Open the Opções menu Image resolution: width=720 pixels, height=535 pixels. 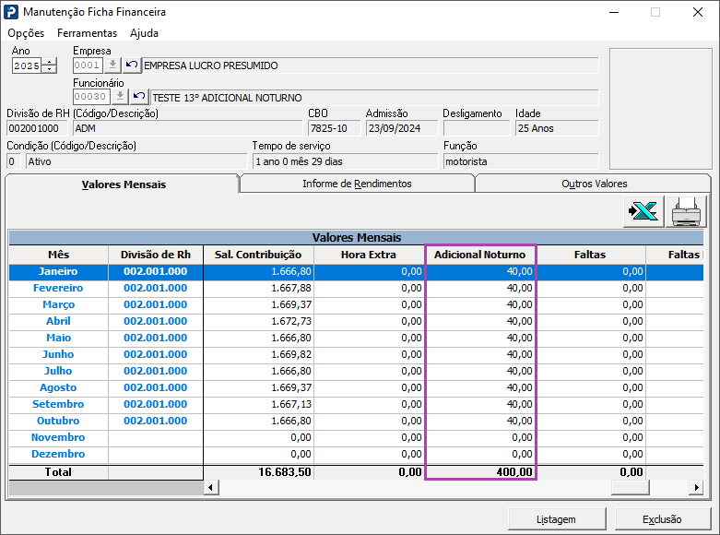click(x=26, y=33)
